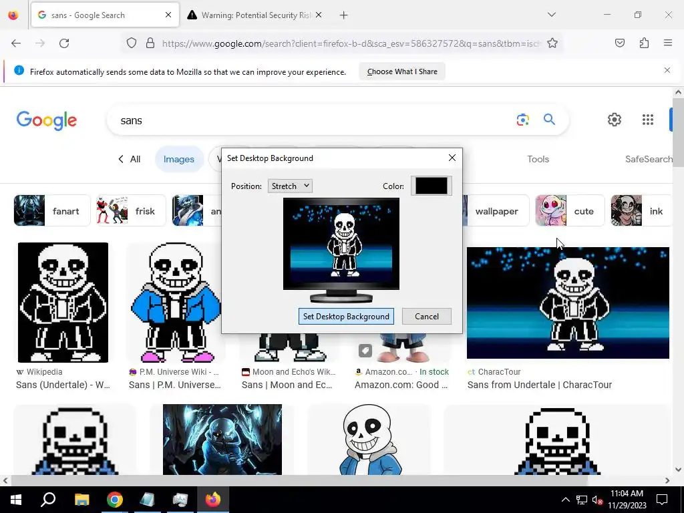The width and height of the screenshot is (684, 513).
Task: Open the list all tabs chevron
Action: pos(551,15)
